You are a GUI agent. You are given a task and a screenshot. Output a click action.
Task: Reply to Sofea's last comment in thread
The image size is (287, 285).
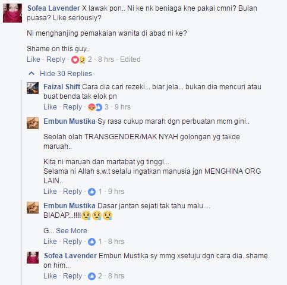point(72,276)
